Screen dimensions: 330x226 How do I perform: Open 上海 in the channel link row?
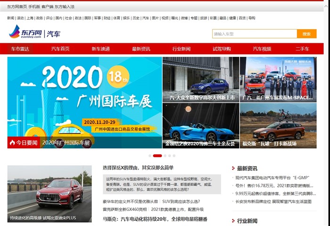pos(30,18)
